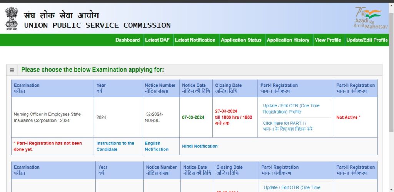Click closing date 27-03-2024 till 1800 hrs
Image resolution: width=394 pixels, height=192 pixels.
coord(234,117)
